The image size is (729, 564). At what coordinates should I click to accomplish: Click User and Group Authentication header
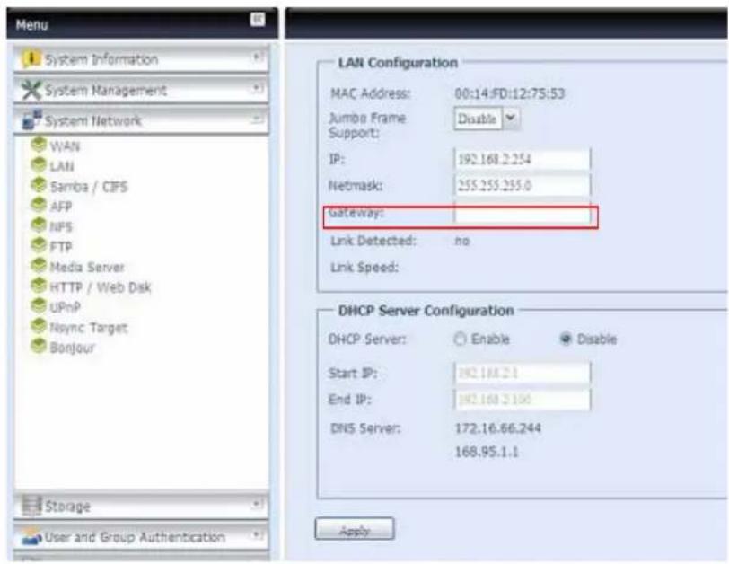coord(141,537)
